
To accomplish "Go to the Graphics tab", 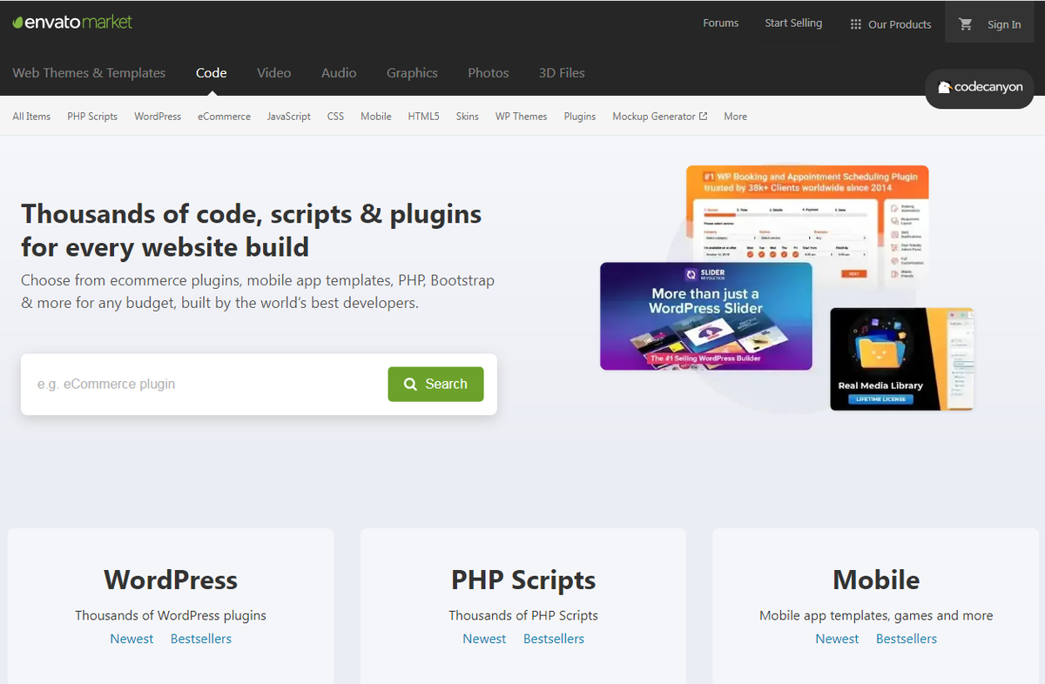I will [x=412, y=73].
